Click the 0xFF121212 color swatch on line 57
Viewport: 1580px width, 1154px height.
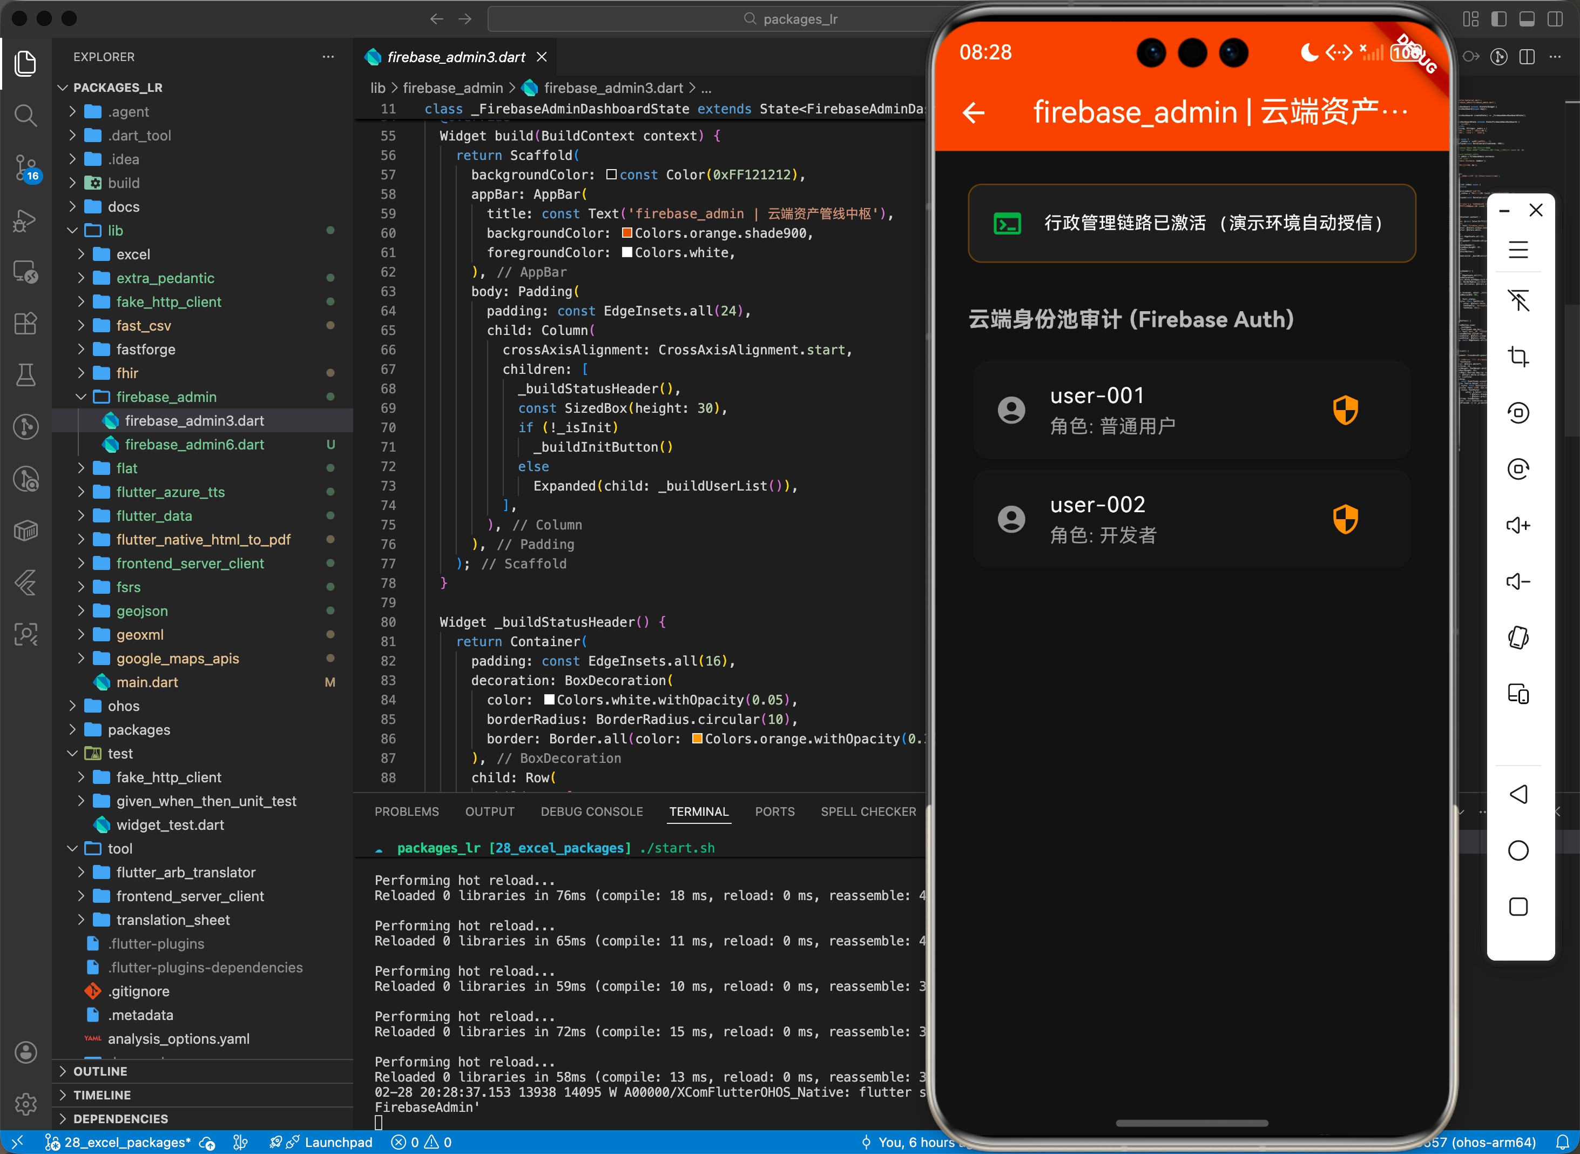point(611,175)
